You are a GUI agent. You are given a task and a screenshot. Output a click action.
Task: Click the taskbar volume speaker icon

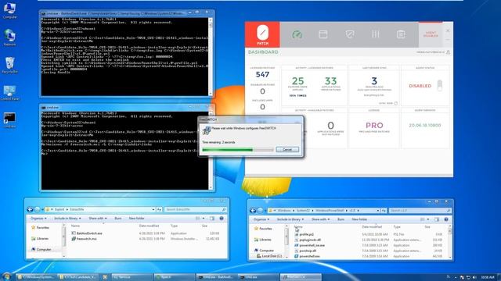click(474, 277)
